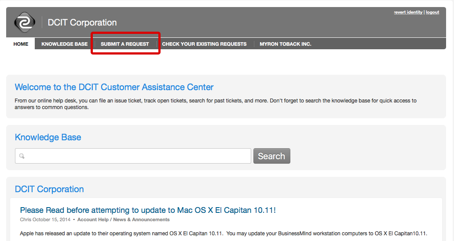This screenshot has height=241, width=454.
Task: Open the HOME tab
Action: [21, 44]
